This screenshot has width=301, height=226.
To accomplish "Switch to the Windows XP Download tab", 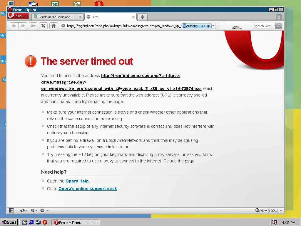I will [58, 17].
